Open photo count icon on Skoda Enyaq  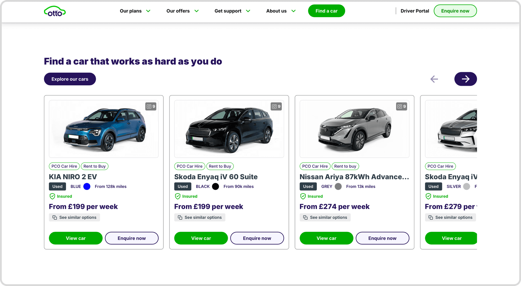coord(276,106)
